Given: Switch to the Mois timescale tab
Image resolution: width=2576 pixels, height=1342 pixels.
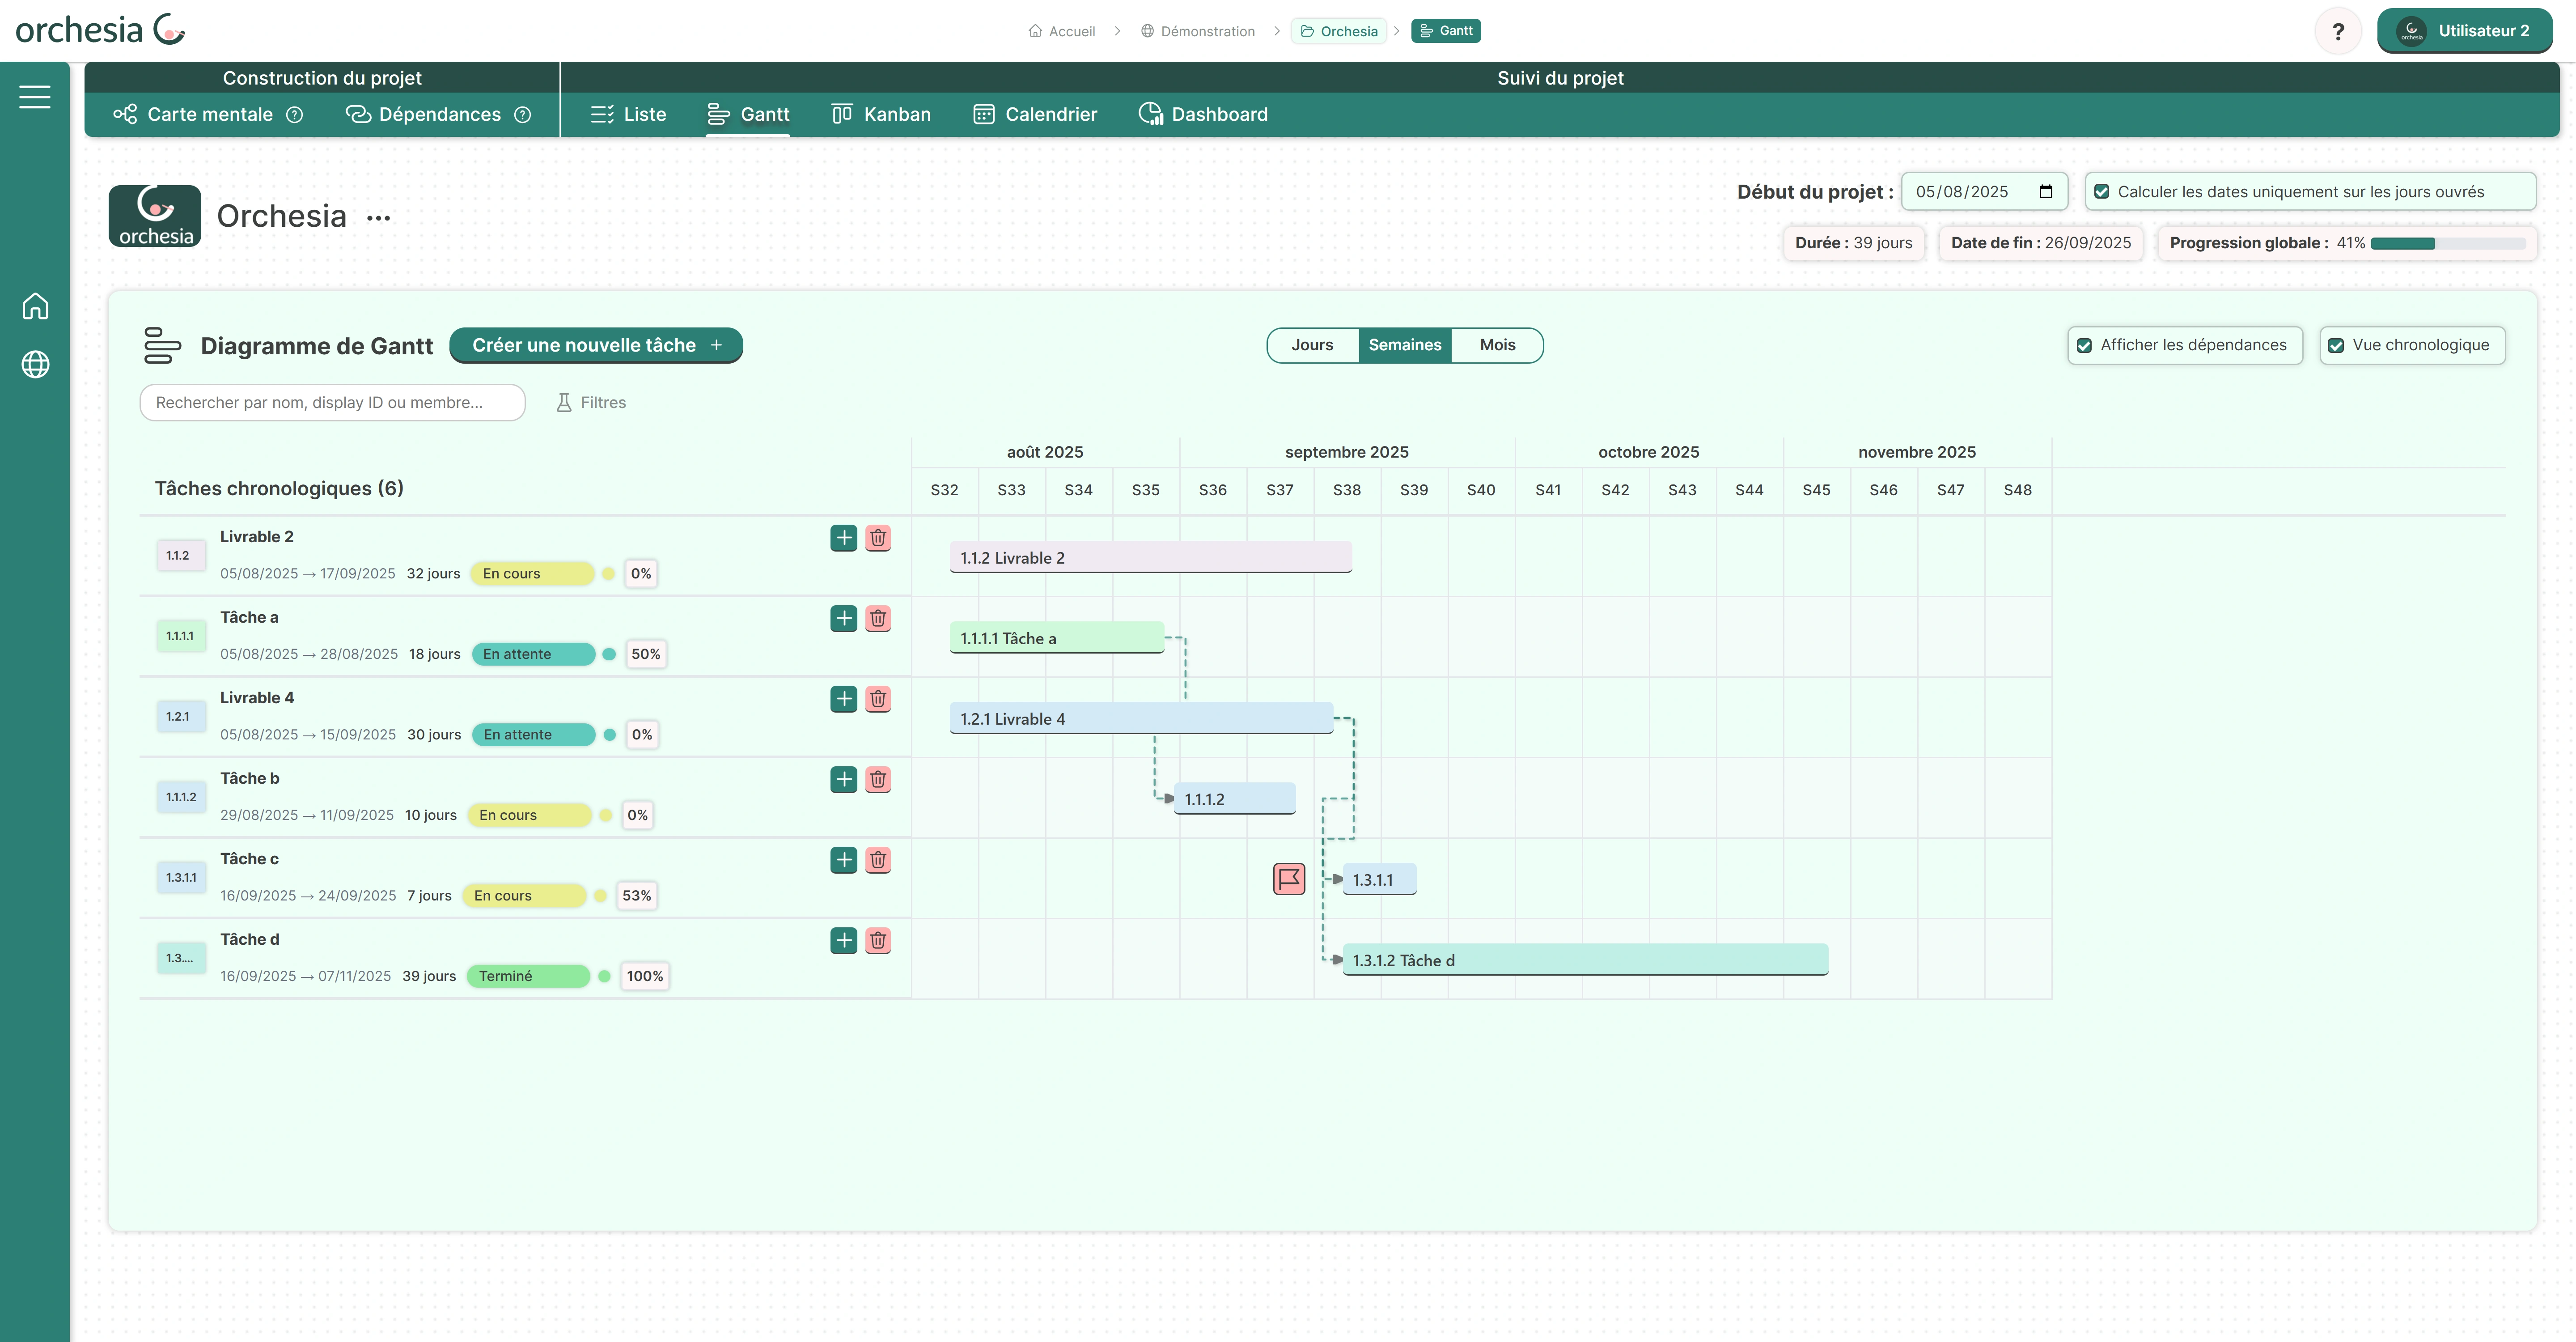Looking at the screenshot, I should point(1497,345).
